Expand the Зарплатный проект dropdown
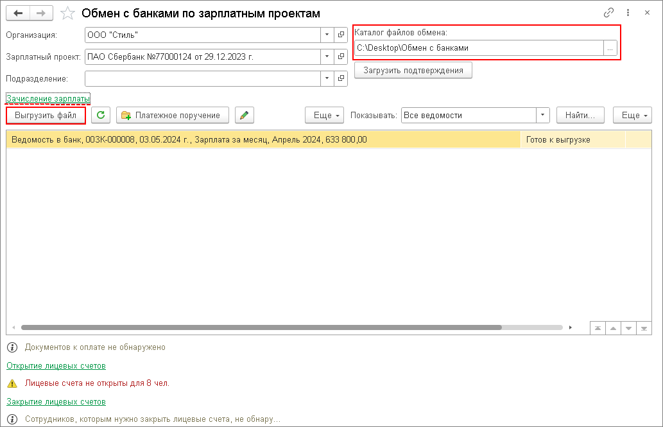The width and height of the screenshot is (663, 427). [x=327, y=57]
